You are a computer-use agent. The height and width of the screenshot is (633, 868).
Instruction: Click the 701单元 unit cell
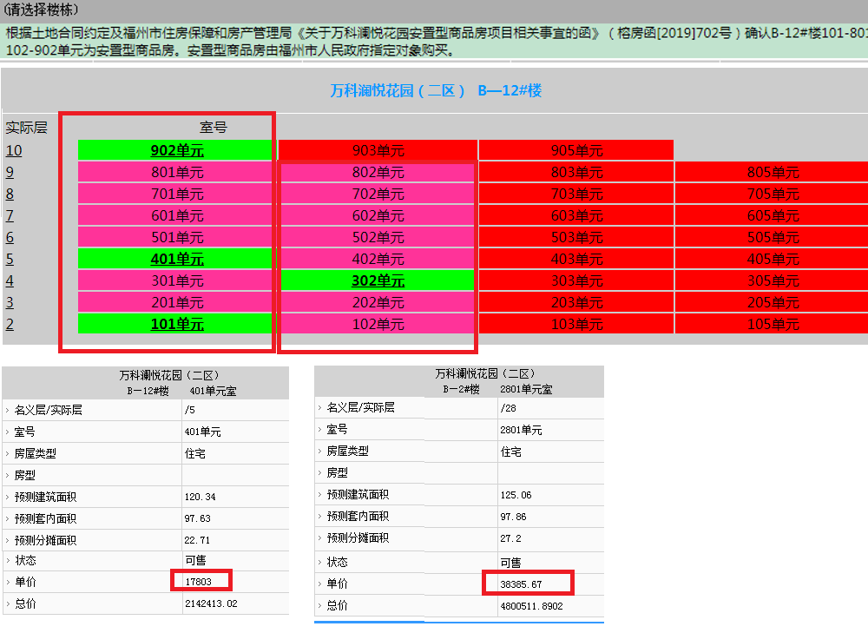click(173, 194)
